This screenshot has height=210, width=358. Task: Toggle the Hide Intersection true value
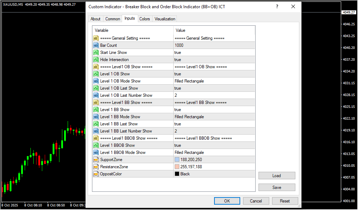click(x=214, y=60)
